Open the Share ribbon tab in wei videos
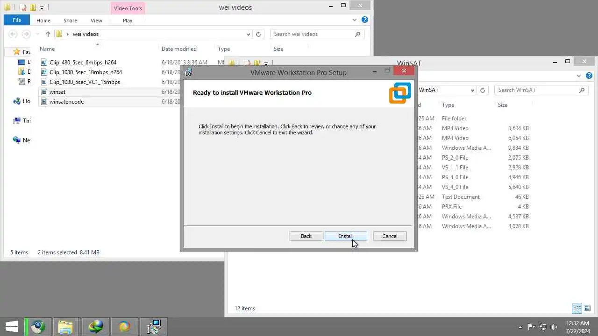This screenshot has width=598, height=336. (71, 21)
